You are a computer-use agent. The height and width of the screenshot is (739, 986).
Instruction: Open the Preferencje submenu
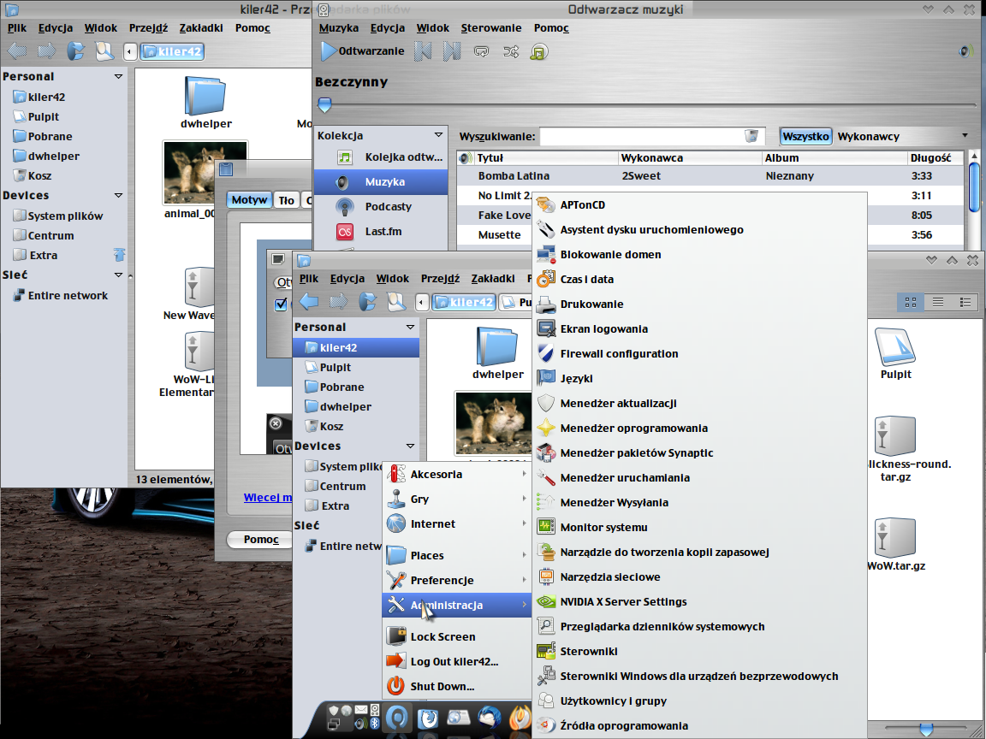pos(457,580)
